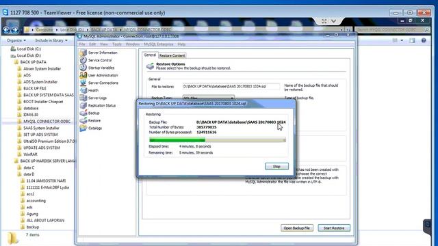Click the Local Disk (C:) drive icon
The width and height of the screenshot is (438, 246).
[x=13, y=49]
